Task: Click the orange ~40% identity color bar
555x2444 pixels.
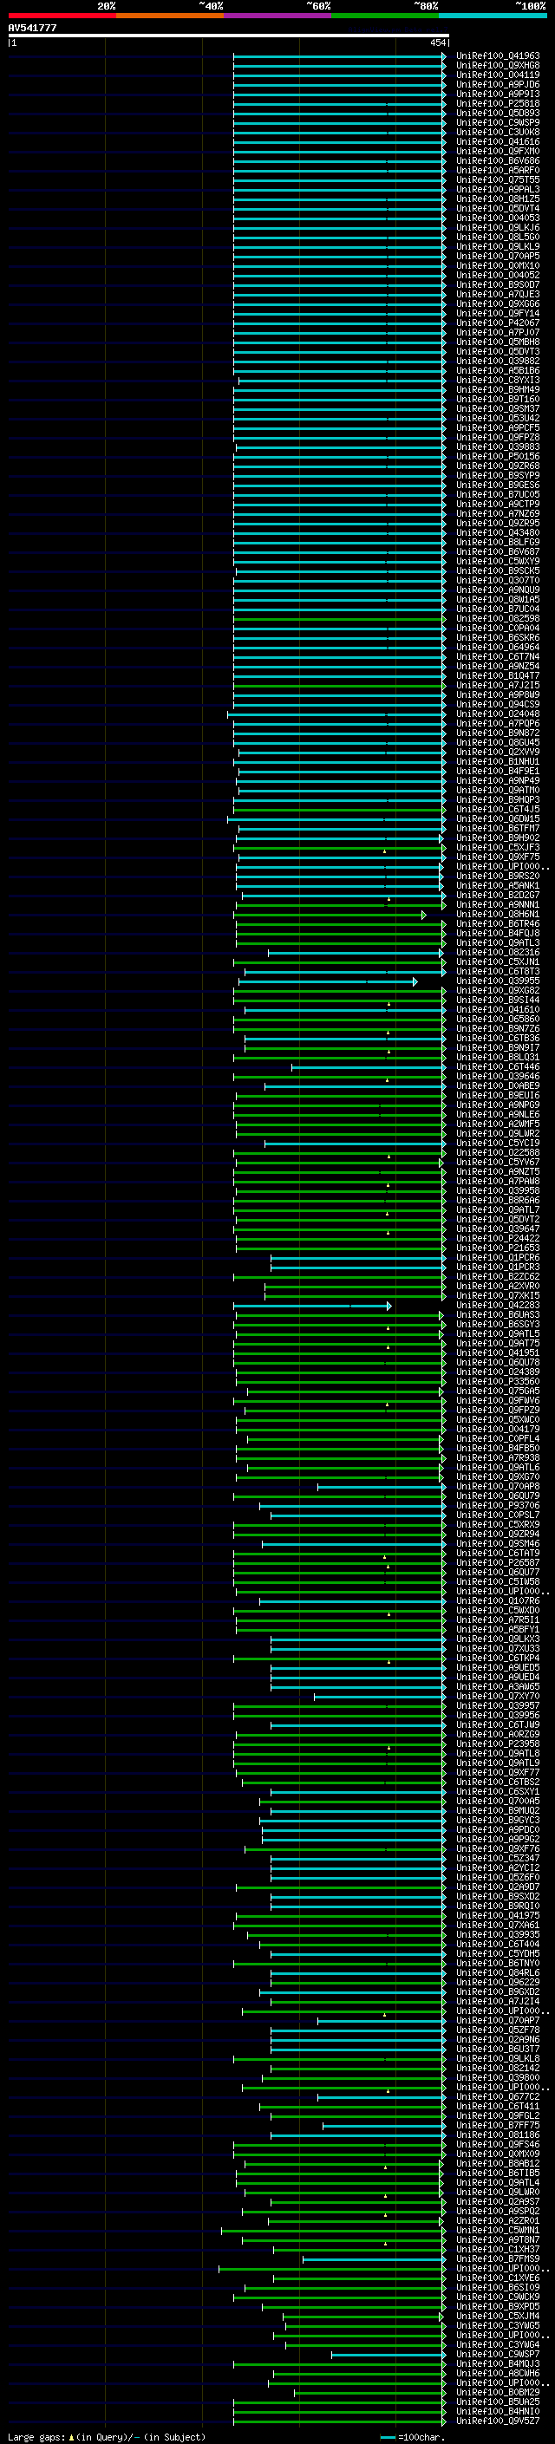Action: (170, 16)
